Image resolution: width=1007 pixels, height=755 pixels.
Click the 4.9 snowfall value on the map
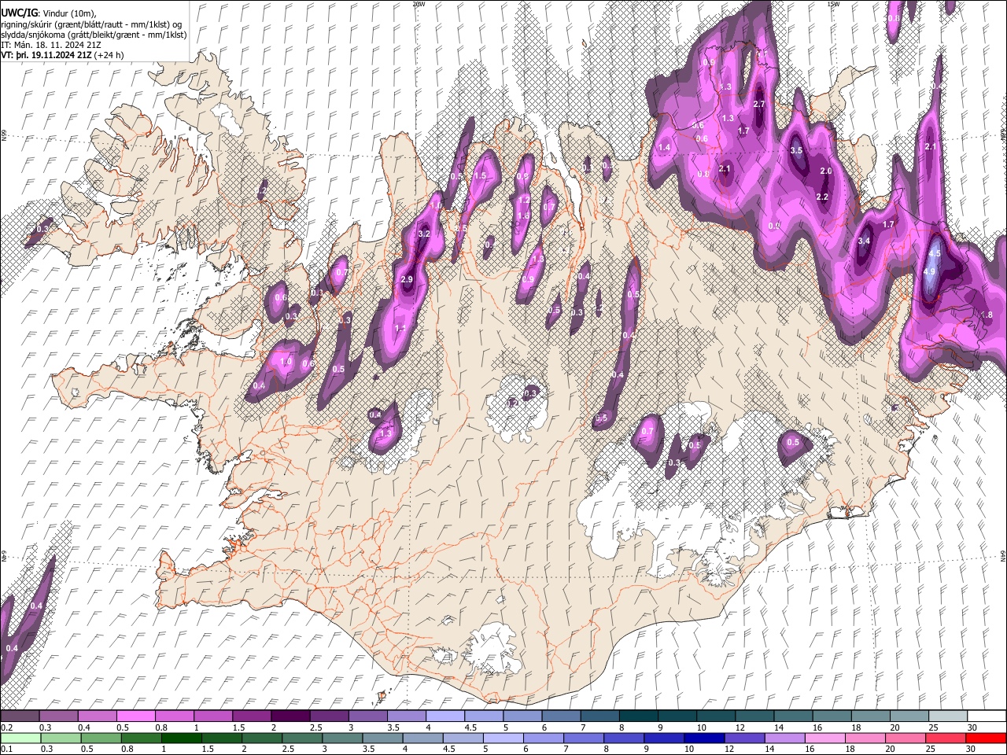point(929,272)
